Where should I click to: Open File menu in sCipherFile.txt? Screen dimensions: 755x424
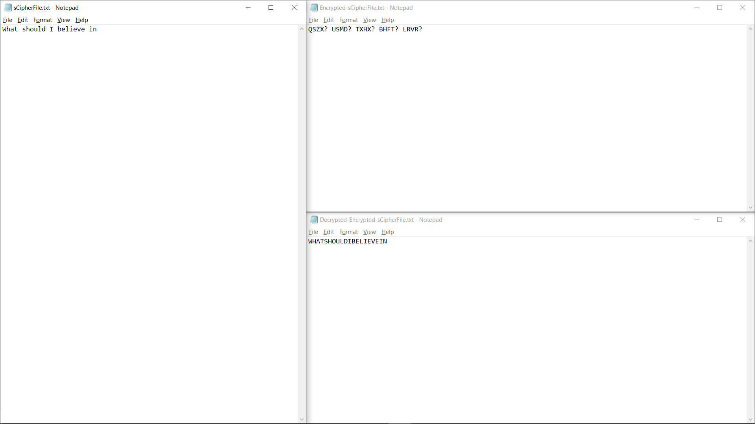point(8,20)
